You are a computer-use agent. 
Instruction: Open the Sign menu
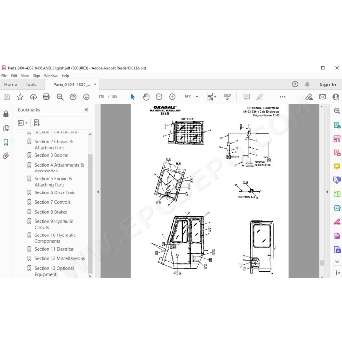pyautogui.click(x=37, y=76)
